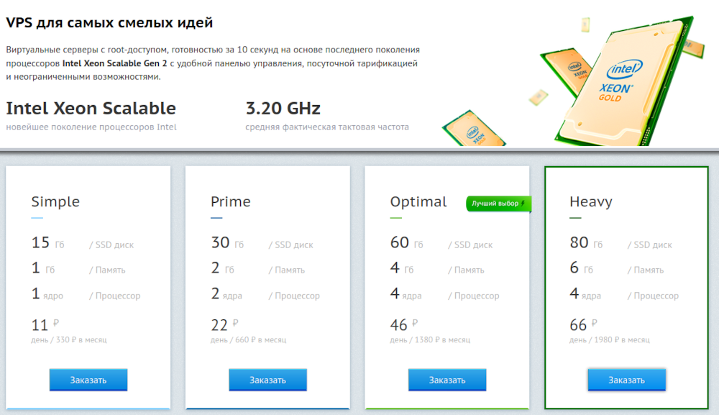
Task: Click the 4 Гб memory value in Optimal
Action: [402, 268]
